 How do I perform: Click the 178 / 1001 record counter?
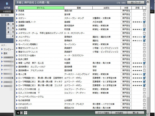click(x=121, y=3)
